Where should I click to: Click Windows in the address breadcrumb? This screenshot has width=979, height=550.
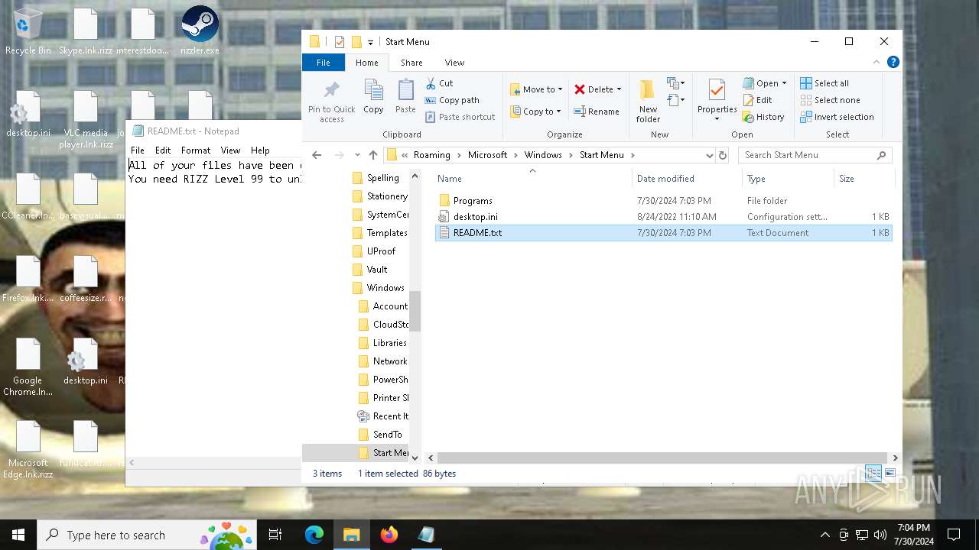click(x=543, y=155)
